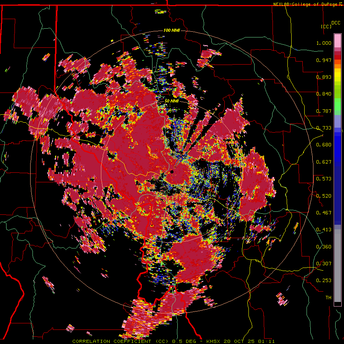Click the 0.467 scale value
The width and height of the screenshot is (344, 344).
click(324, 213)
